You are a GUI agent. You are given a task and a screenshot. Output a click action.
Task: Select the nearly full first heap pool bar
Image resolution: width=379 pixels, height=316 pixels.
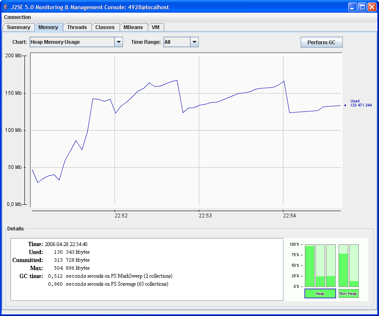pos(310,265)
